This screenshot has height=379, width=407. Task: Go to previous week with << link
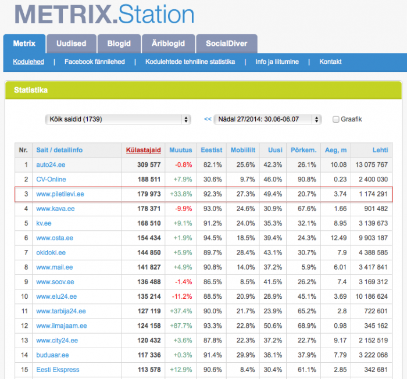pos(208,119)
